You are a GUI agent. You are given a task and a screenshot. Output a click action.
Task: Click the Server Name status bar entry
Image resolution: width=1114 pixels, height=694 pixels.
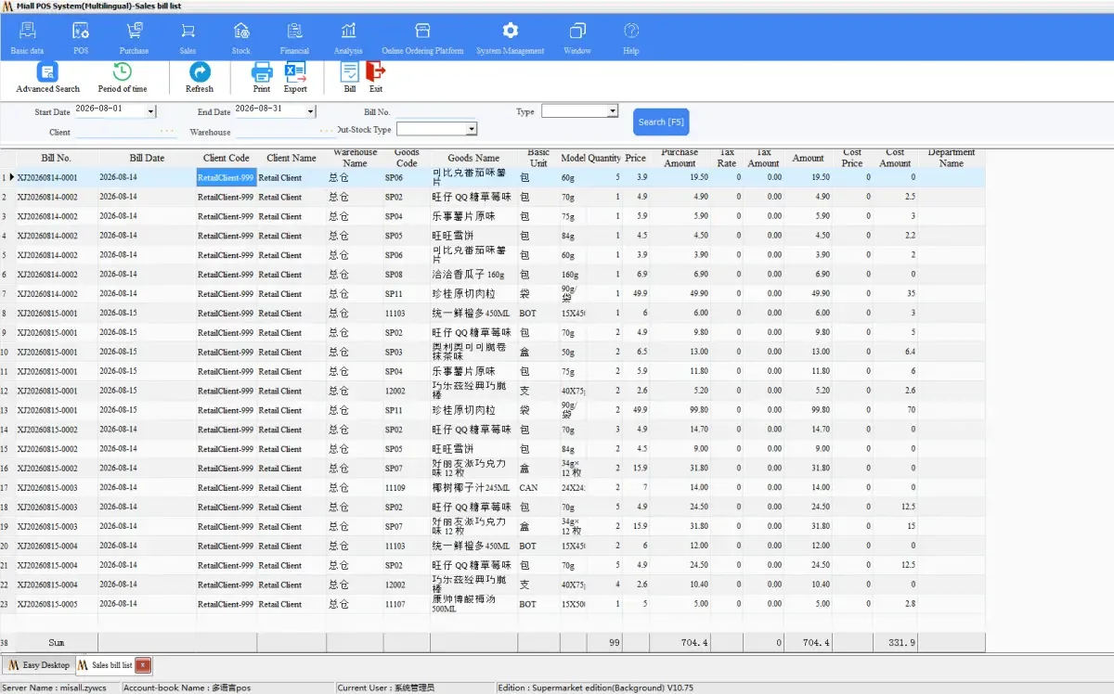[x=54, y=688]
